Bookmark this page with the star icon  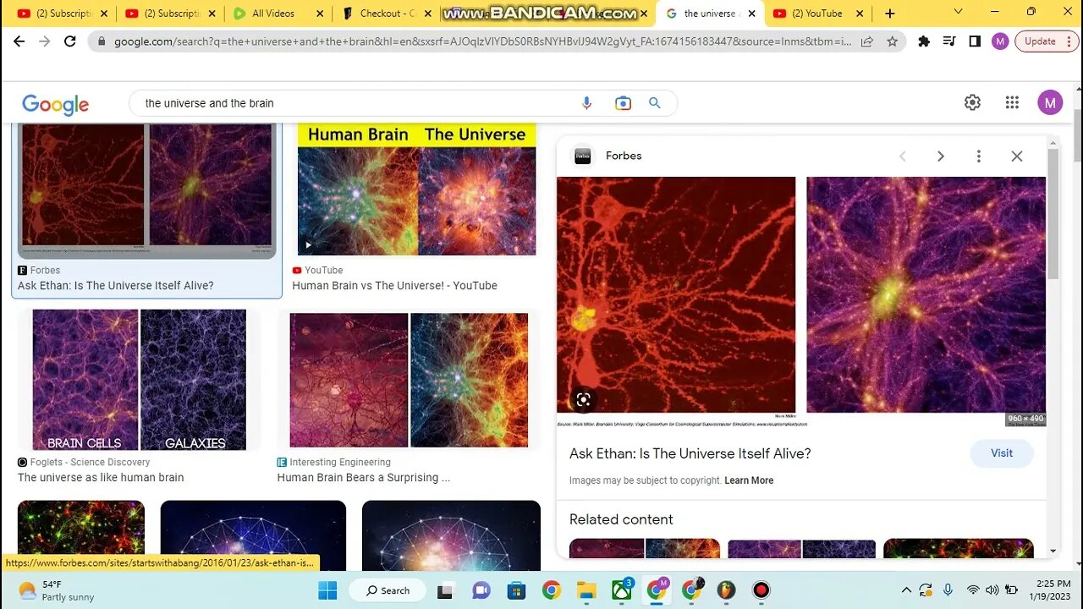click(x=892, y=41)
